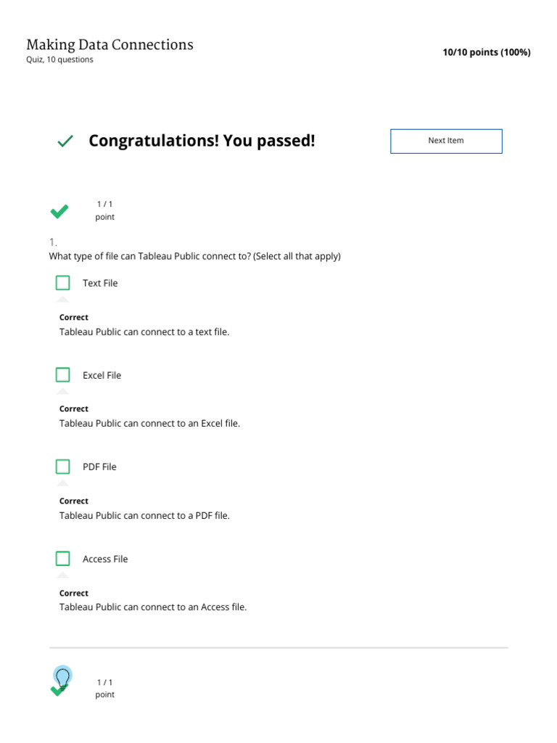Click the green checkmark for question 1

pos(59,211)
